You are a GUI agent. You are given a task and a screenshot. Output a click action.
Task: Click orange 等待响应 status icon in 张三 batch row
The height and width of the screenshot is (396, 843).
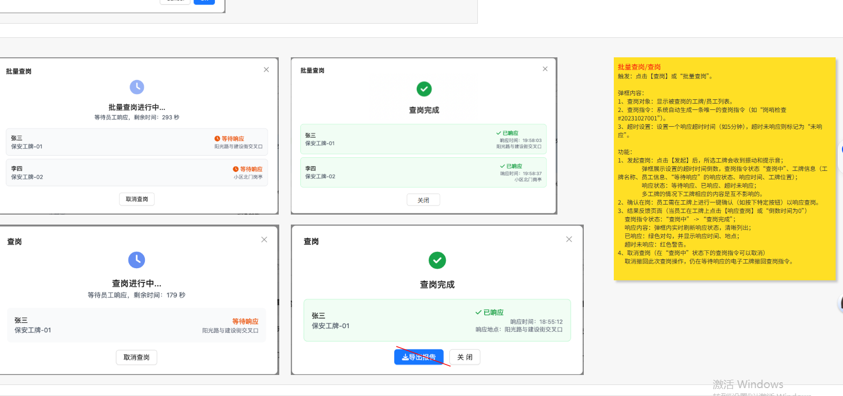tap(217, 139)
